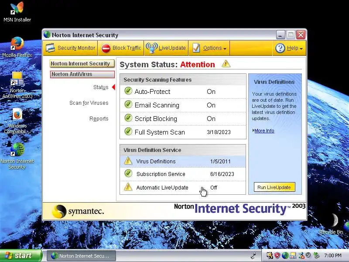Click the Norton Internet Secu... taskbar button
The width and height of the screenshot is (349, 262).
pos(81,256)
